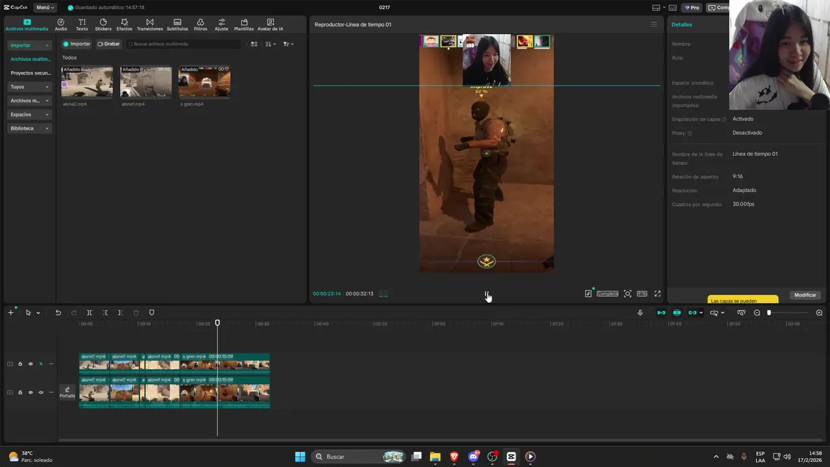This screenshot has width=830, height=467.
Task: Change the 9:16 aspect ratio
Action: pos(642,294)
